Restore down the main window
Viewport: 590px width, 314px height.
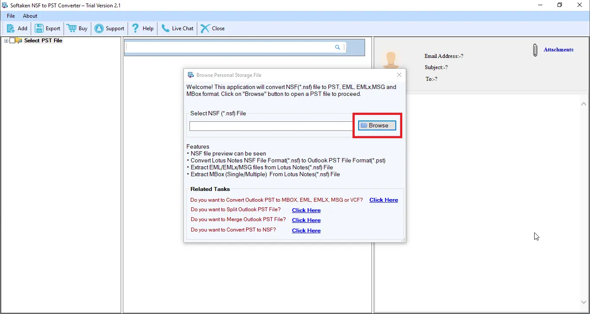(560, 5)
